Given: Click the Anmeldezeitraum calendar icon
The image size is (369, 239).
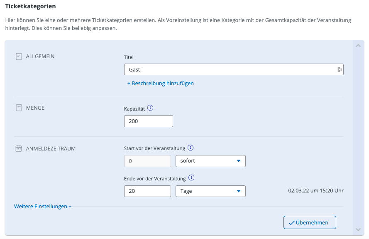Looking at the screenshot, I should [x=19, y=148].
